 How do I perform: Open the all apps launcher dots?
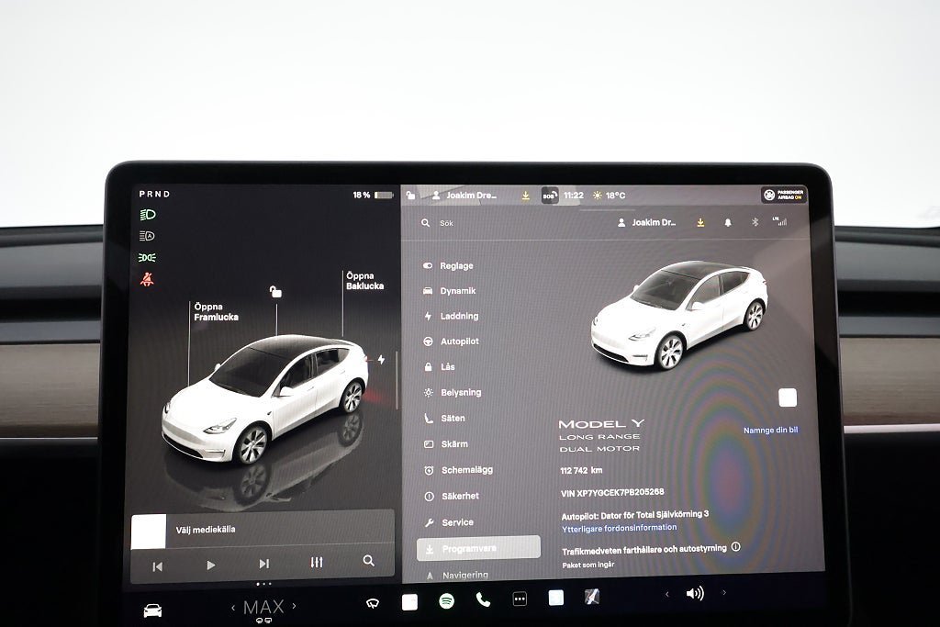(x=520, y=599)
